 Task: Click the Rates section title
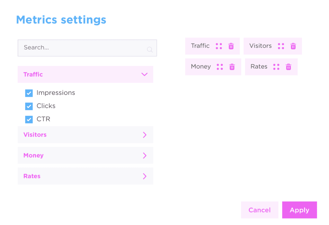click(x=32, y=176)
